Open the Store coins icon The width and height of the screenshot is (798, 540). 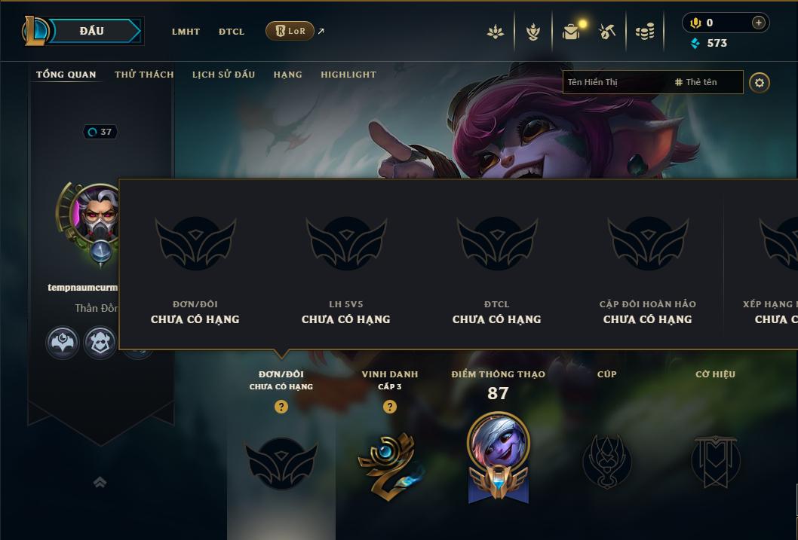click(x=645, y=32)
